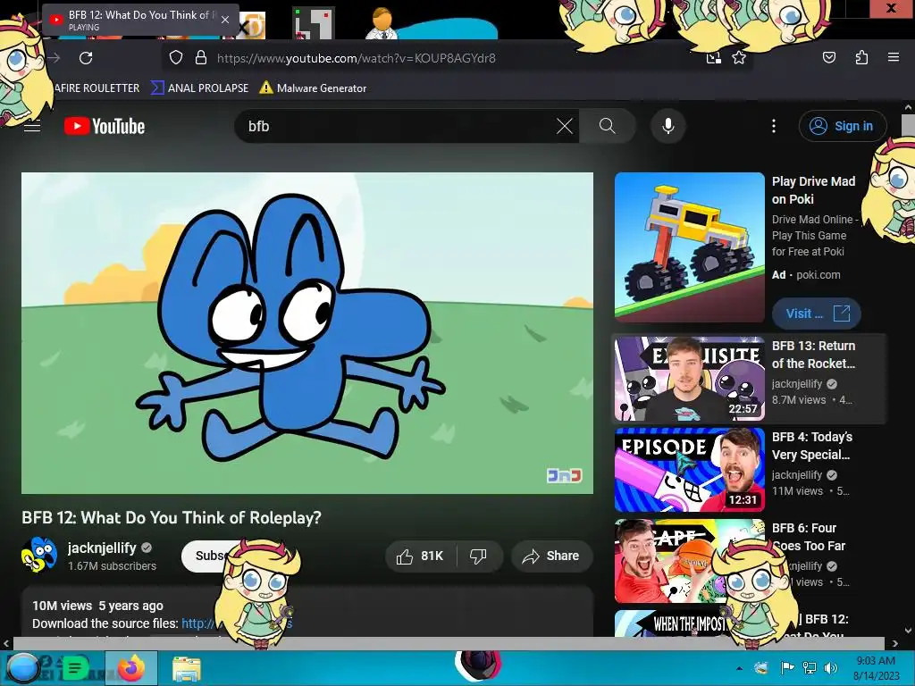
Task: Open the jacknjellify channel avatar
Action: [x=39, y=554]
